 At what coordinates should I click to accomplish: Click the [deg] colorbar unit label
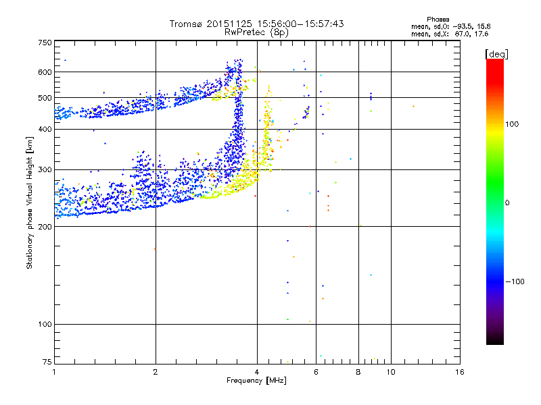pos(496,54)
